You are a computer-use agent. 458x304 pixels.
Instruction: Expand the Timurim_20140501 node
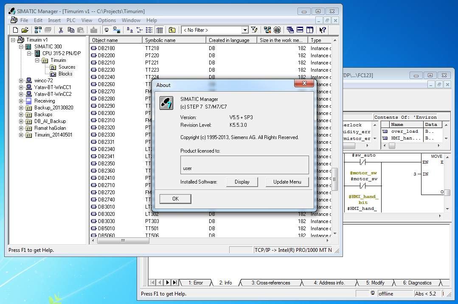click(x=21, y=135)
